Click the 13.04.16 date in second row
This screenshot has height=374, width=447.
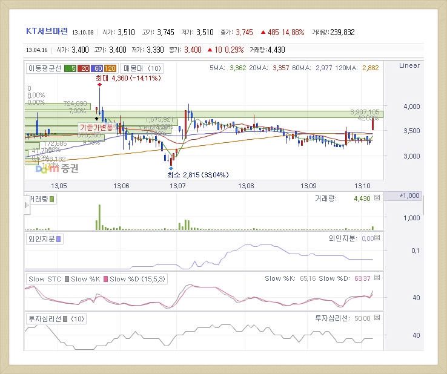37,50
